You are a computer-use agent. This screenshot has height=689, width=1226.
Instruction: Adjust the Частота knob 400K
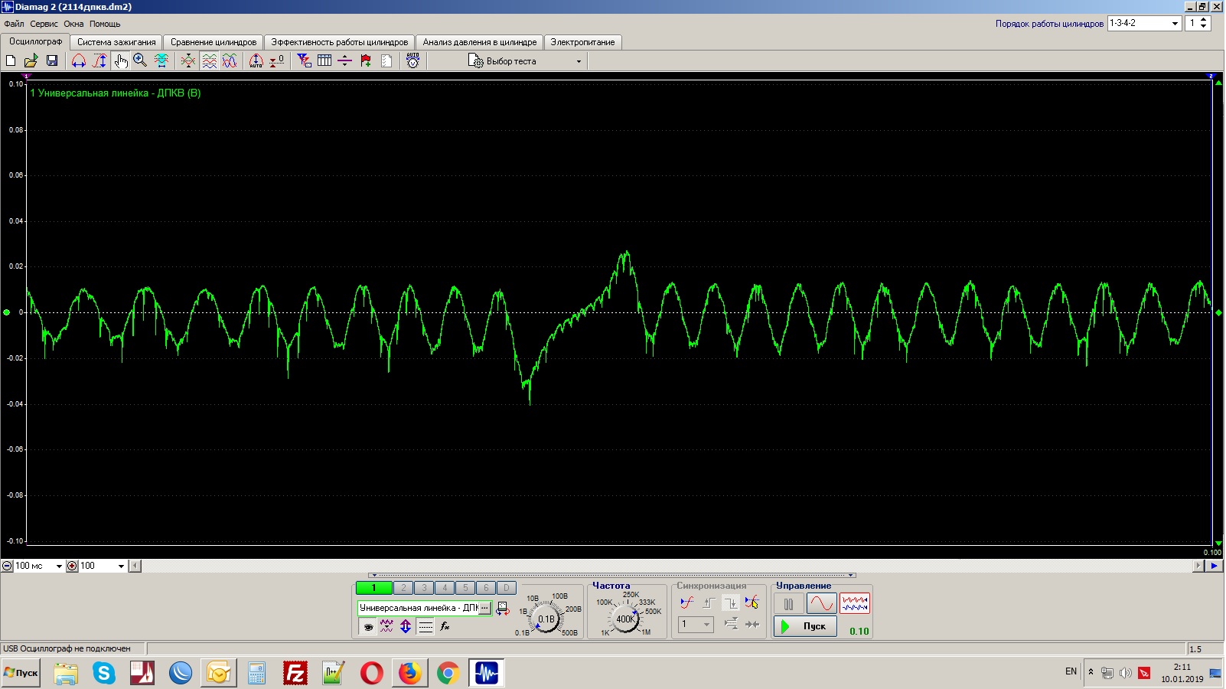tap(626, 619)
